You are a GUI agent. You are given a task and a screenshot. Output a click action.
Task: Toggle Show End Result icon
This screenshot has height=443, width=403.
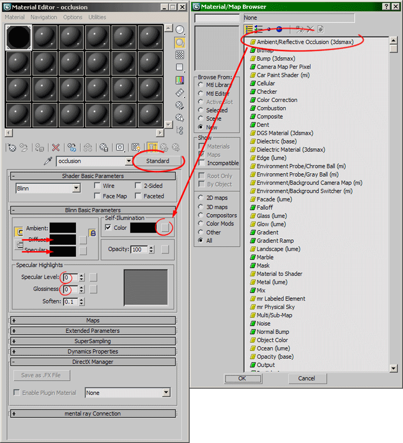(152, 147)
